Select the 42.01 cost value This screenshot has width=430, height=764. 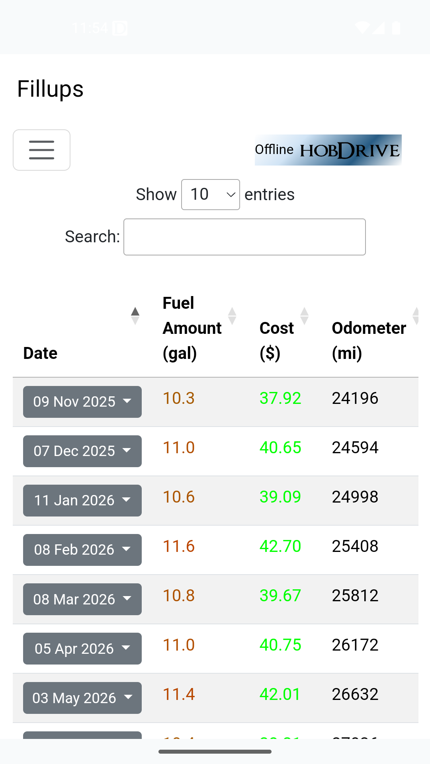point(280,694)
